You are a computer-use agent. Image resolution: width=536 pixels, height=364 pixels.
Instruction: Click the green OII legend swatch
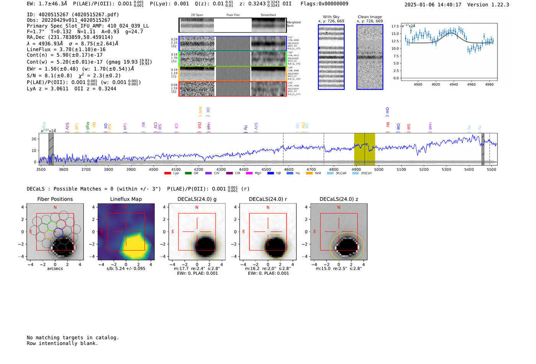(188, 173)
